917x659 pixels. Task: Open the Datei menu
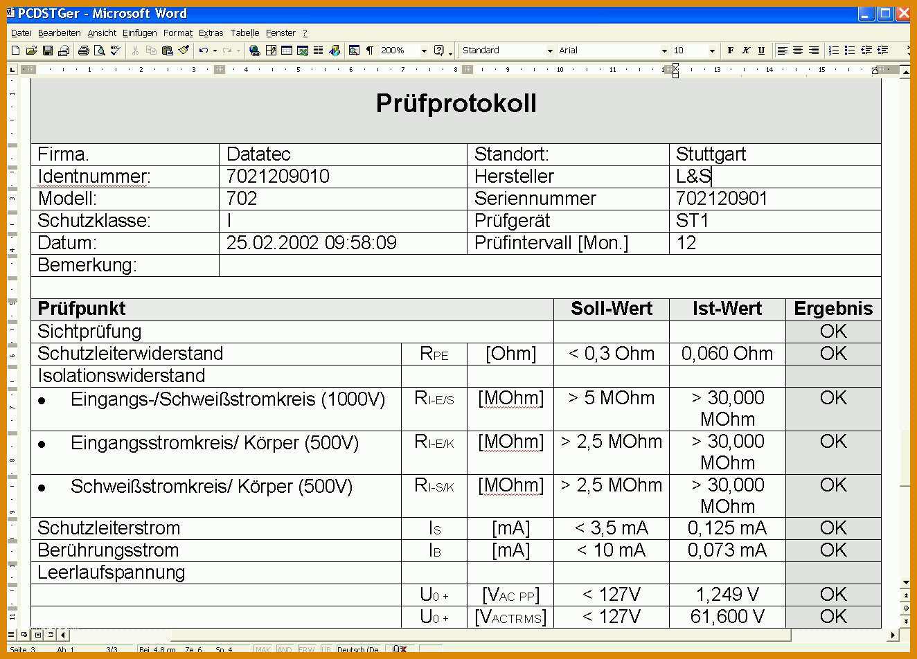click(21, 33)
